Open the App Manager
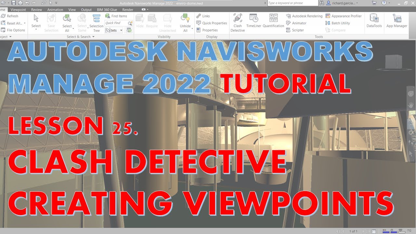 396,20
